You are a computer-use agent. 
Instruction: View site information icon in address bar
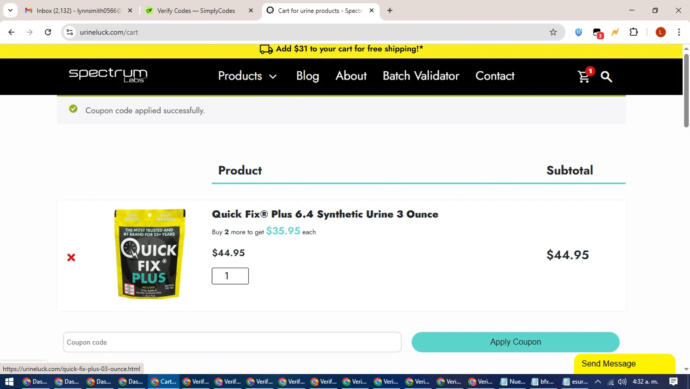(70, 32)
